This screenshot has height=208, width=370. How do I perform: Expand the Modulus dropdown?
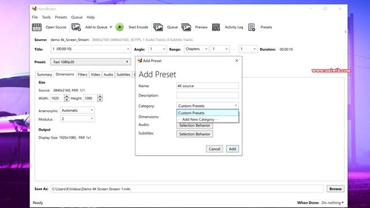click(77, 119)
